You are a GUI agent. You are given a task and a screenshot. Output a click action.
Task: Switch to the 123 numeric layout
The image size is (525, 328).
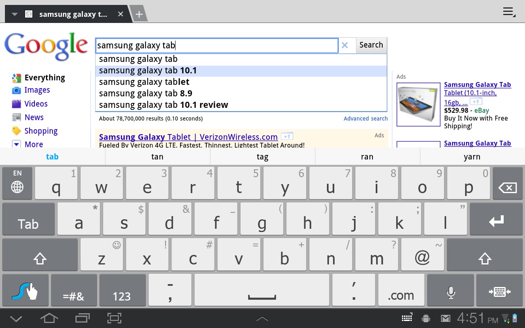(122, 290)
